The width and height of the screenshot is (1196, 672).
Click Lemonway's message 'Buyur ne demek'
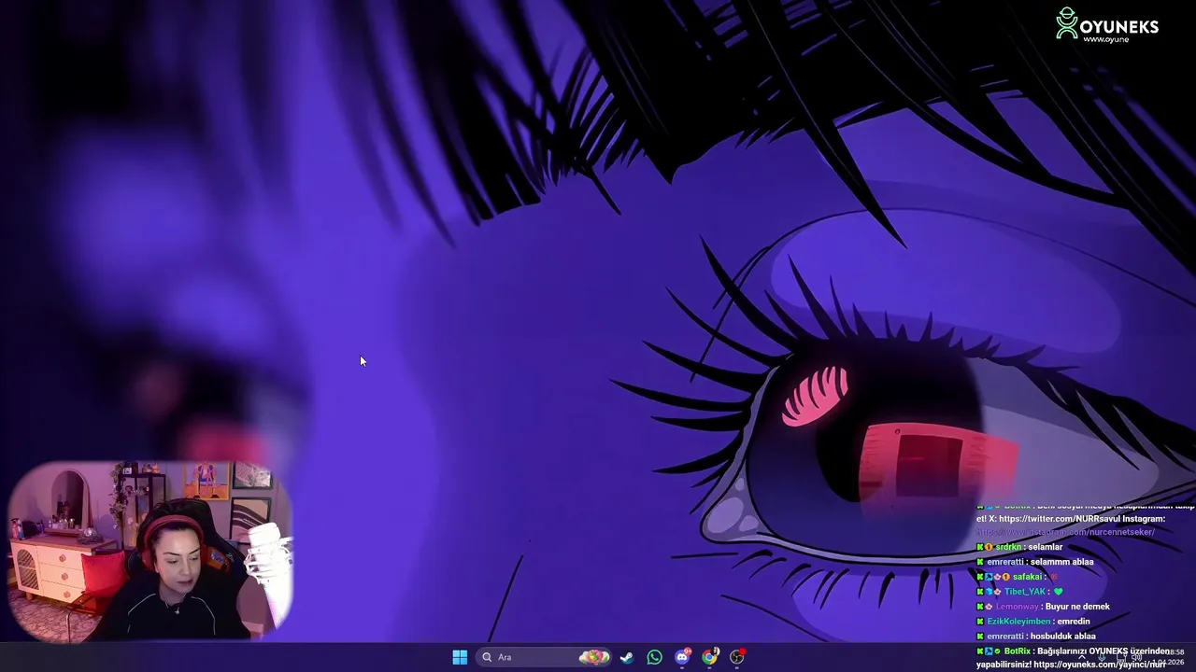pos(1077,607)
